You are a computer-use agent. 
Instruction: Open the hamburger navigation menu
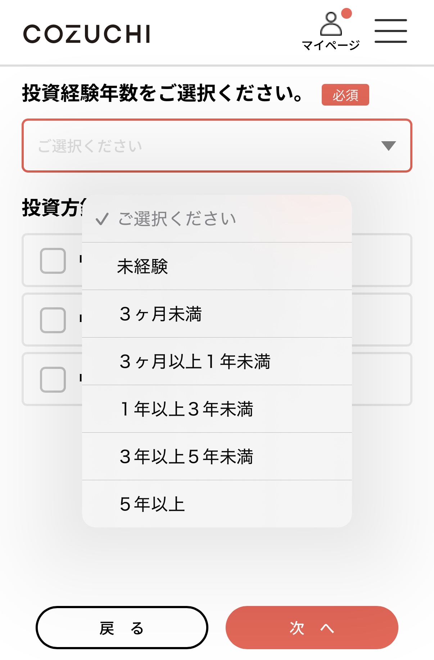click(390, 31)
